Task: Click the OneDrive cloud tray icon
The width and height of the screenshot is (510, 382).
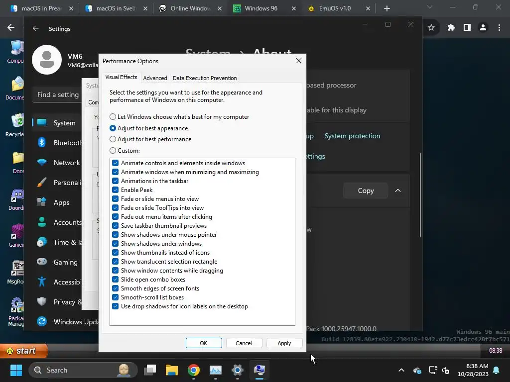Action: (417, 370)
